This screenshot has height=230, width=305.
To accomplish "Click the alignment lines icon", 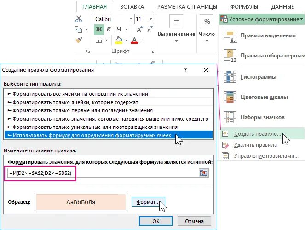I will pos(176,21).
